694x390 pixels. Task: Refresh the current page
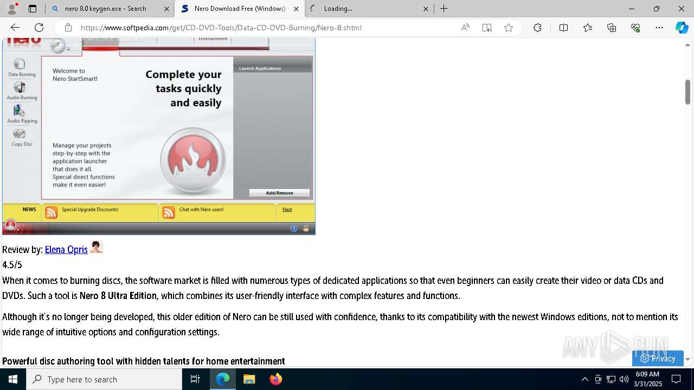(39, 28)
